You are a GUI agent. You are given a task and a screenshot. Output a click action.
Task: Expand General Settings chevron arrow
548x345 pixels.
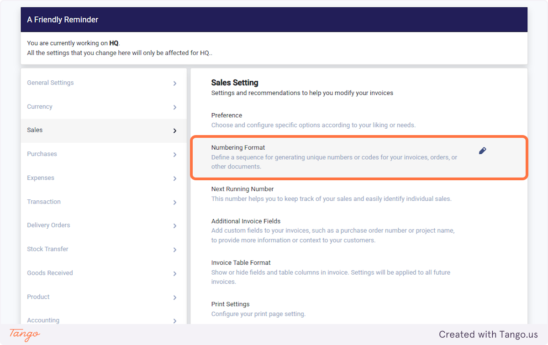pos(175,84)
